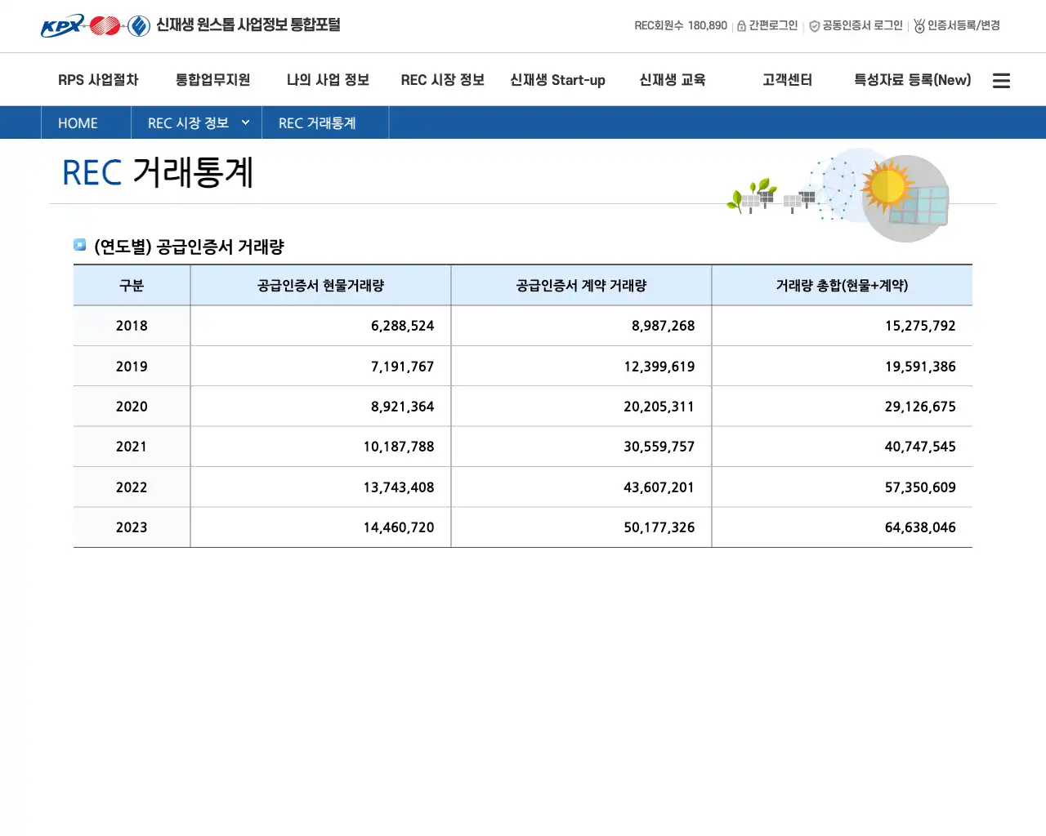Image resolution: width=1046 pixels, height=836 pixels.
Task: Open the hamburger menu icon
Action: point(1001,80)
